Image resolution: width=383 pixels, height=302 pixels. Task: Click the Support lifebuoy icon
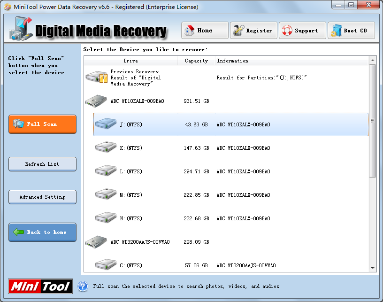pyautogui.click(x=287, y=31)
